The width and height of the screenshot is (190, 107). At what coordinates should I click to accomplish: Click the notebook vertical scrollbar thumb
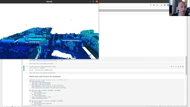[x=186, y=65]
